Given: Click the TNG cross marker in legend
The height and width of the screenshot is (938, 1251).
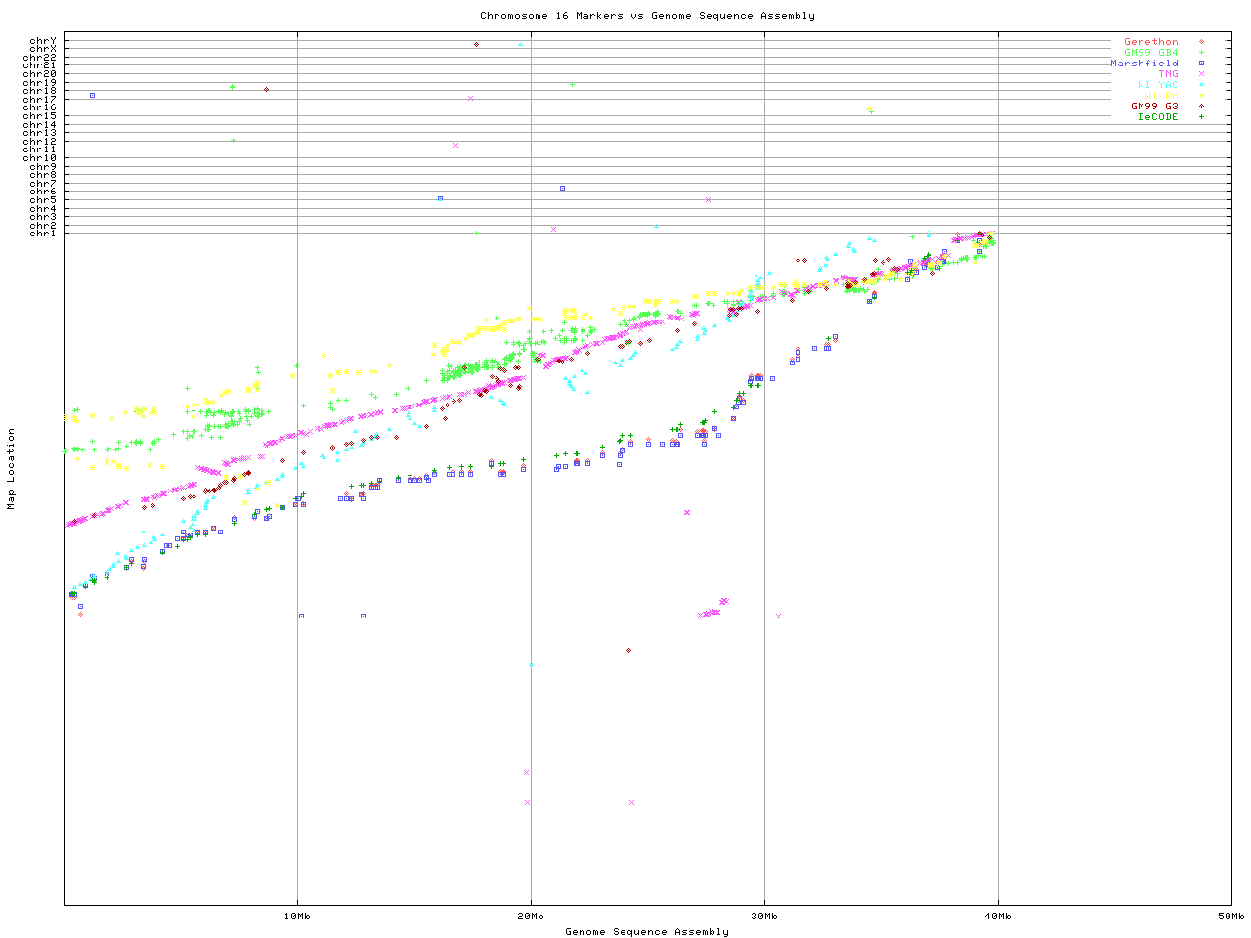Looking at the screenshot, I should click(x=1201, y=74).
